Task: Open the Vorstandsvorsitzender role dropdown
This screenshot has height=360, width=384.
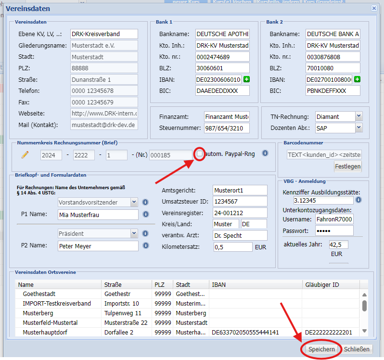Action: pos(134,202)
